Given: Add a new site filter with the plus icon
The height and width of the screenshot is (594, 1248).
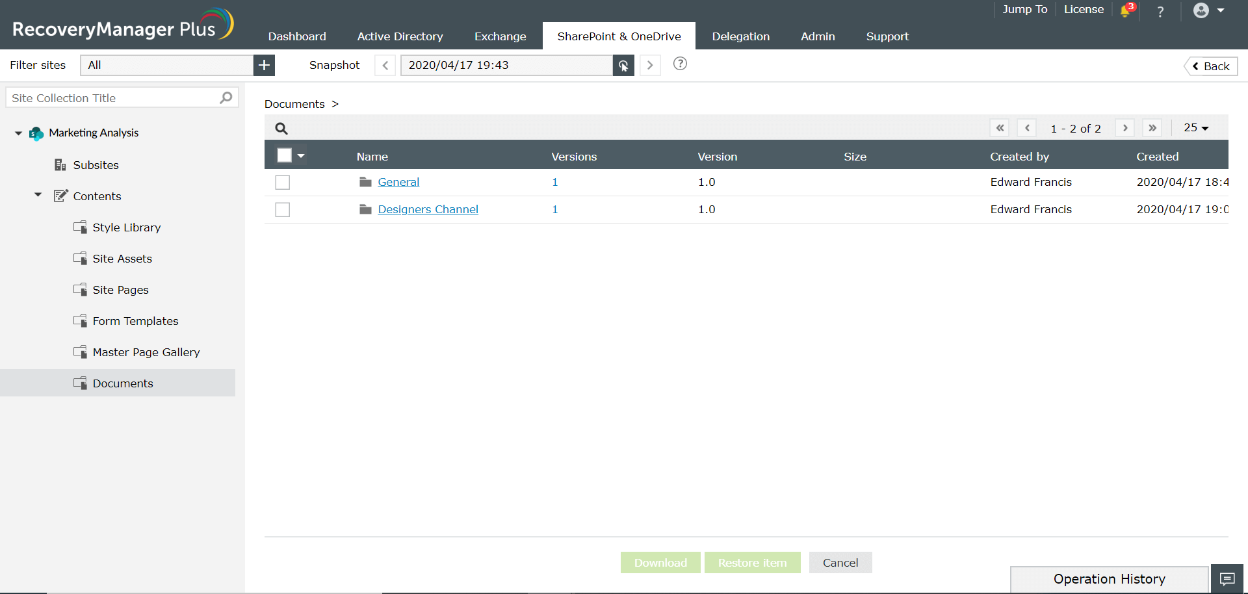Looking at the screenshot, I should click(264, 65).
